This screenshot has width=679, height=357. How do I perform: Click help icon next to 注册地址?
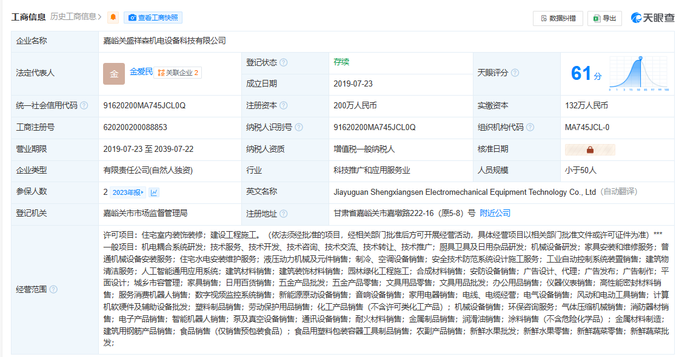coord(283,214)
